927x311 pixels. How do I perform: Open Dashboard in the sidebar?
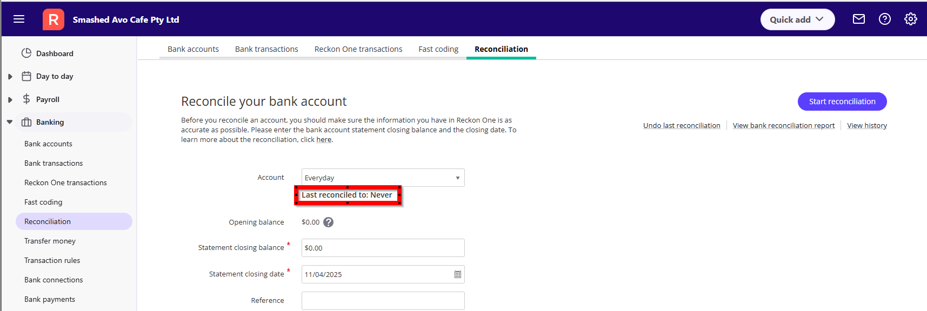pos(55,53)
